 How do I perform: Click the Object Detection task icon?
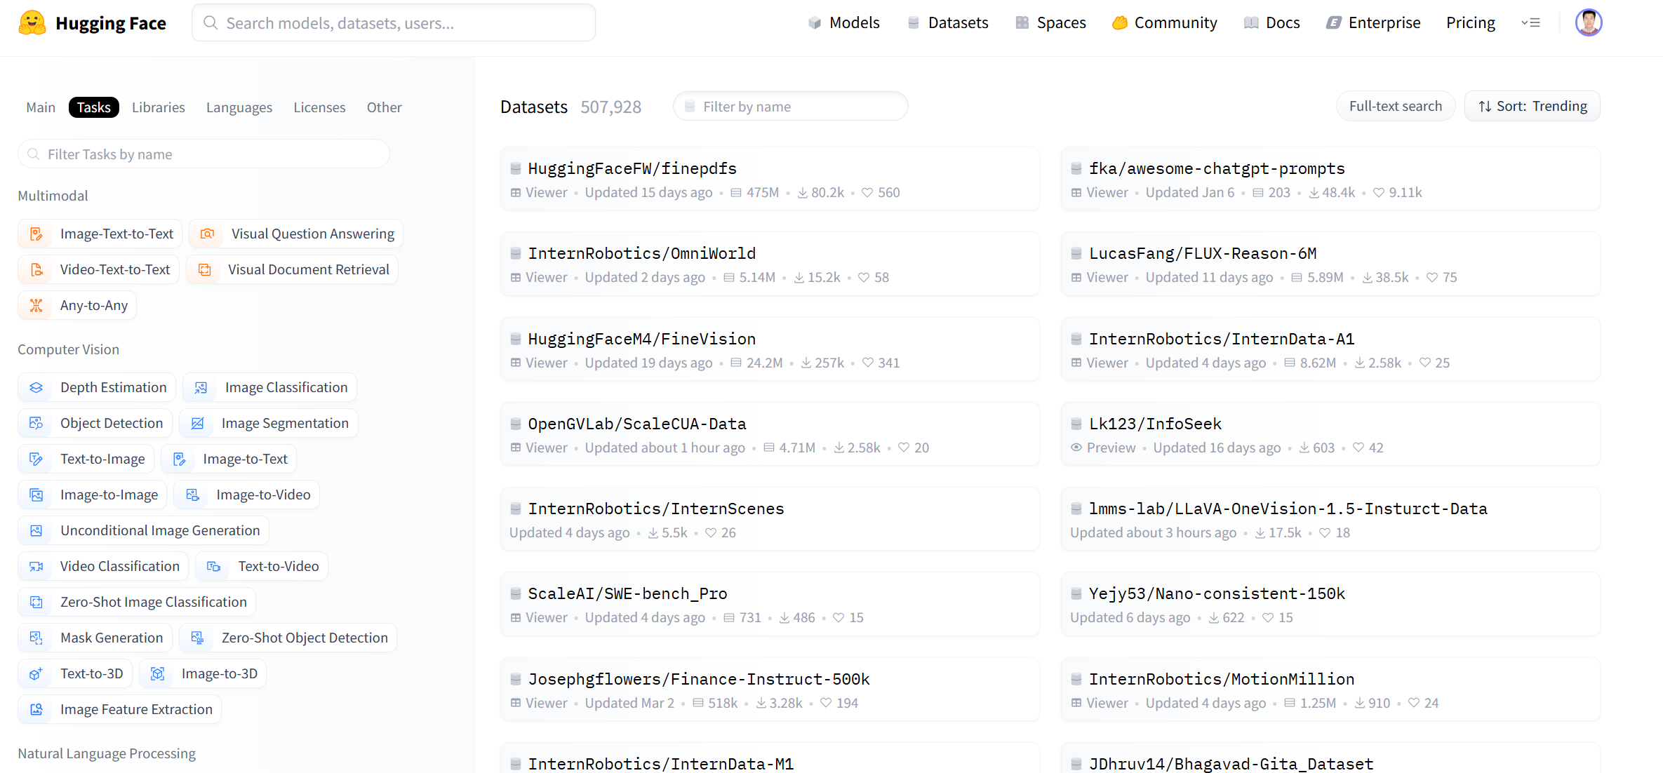point(36,423)
